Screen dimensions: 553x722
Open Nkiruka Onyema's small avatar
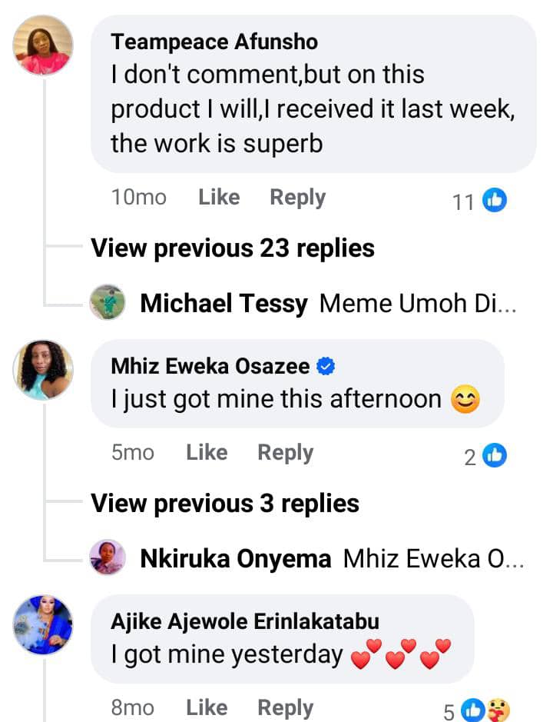[x=108, y=557]
